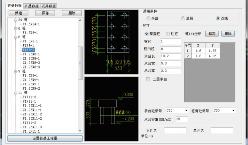Select tree item Z1.25N11-2
Viewport: 248px width, 145px height.
[32, 114]
